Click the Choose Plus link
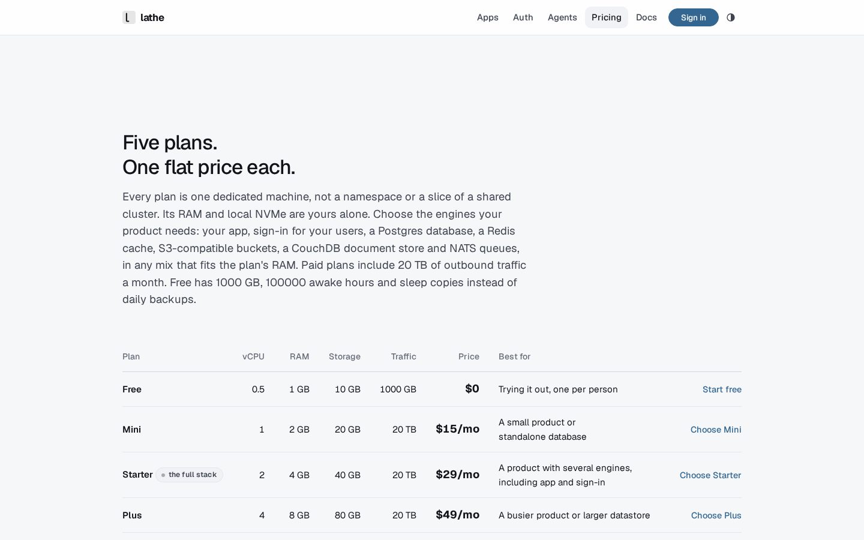 point(716,515)
